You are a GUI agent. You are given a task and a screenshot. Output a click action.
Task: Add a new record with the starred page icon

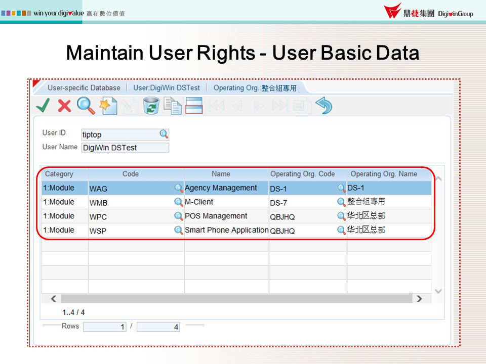click(x=108, y=106)
